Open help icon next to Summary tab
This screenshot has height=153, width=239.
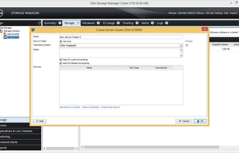[60, 23]
